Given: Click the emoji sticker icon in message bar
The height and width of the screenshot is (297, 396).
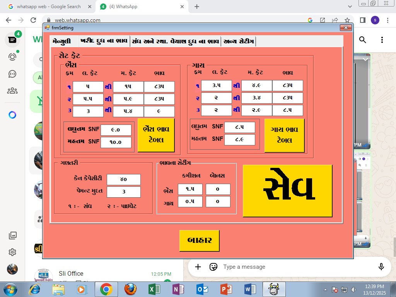Looking at the screenshot, I should (x=213, y=267).
